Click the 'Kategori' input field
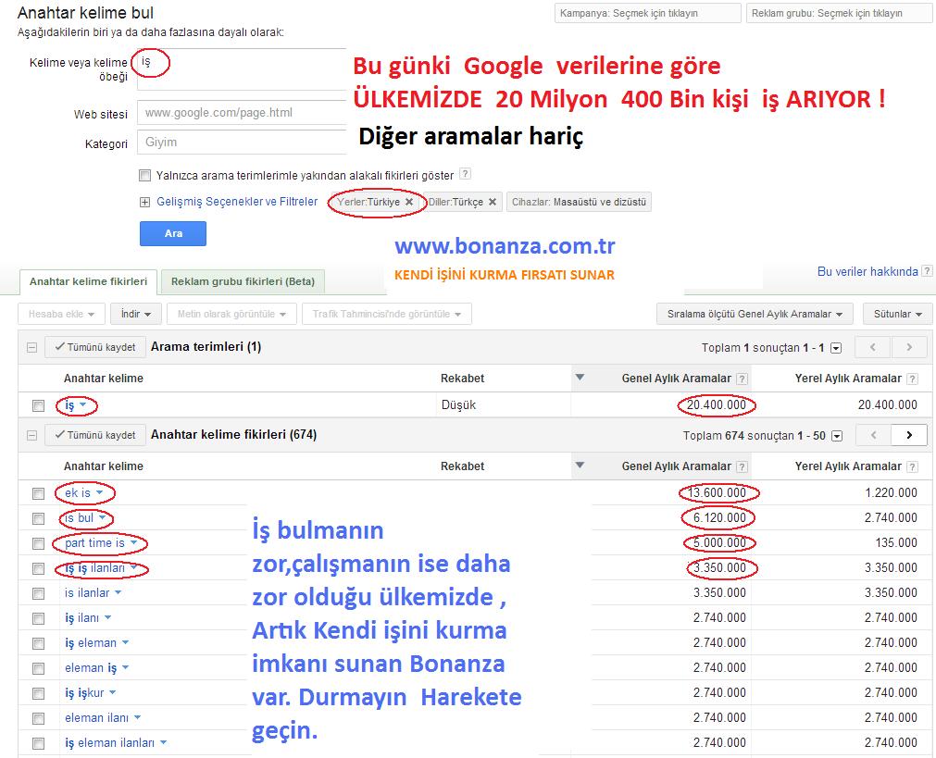 pos(242,142)
